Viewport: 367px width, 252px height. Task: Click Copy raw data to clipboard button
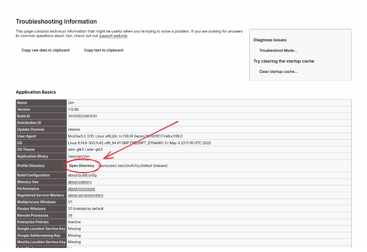click(x=45, y=50)
